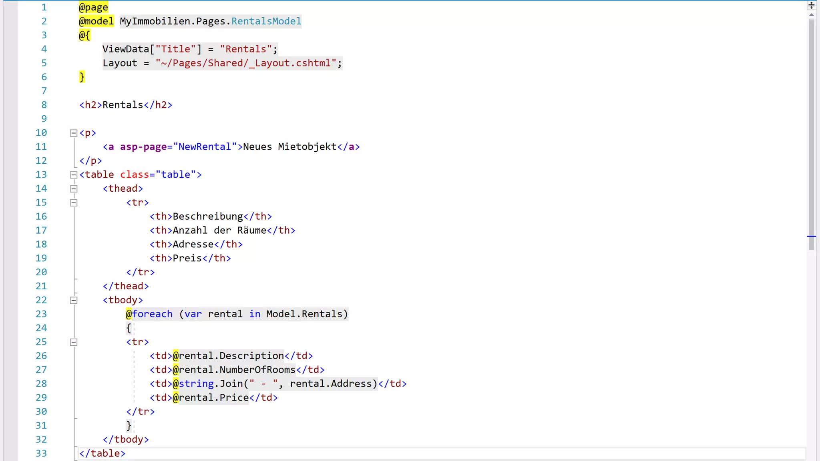Click line number 23 in the gutter
Viewport: 820px width, 461px height.
click(x=41, y=314)
